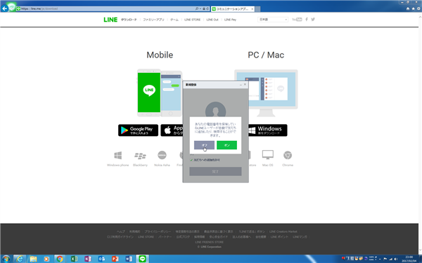Image resolution: width=422 pixels, height=263 pixels.
Task: Open the LINE FRIENDS STORE footer link
Action: [210, 242]
